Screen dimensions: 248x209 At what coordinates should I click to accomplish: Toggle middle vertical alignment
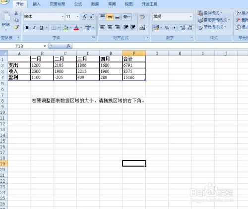pyautogui.click(x=110, y=17)
